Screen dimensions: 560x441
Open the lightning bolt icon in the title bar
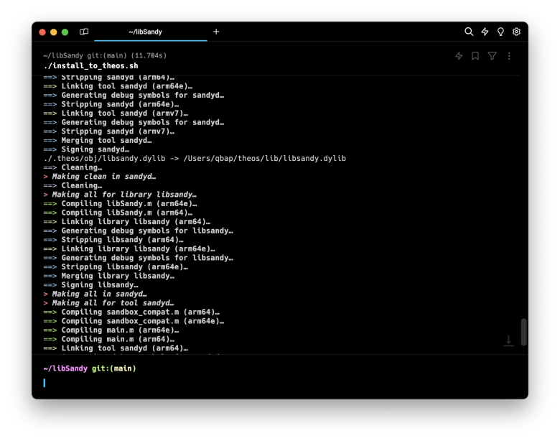485,32
